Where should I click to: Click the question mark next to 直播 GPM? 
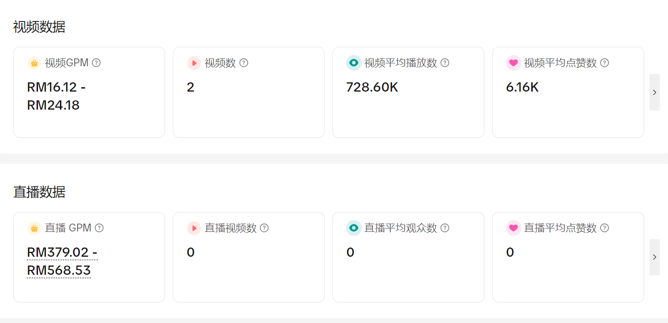(99, 228)
